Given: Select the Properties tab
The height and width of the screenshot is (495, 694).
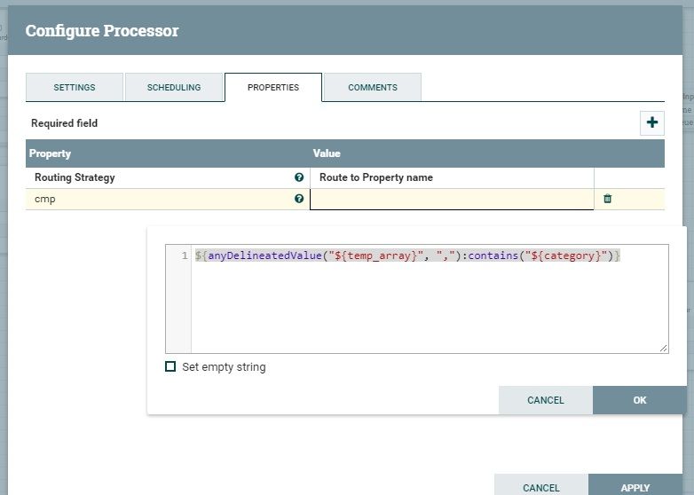Looking at the screenshot, I should [273, 88].
